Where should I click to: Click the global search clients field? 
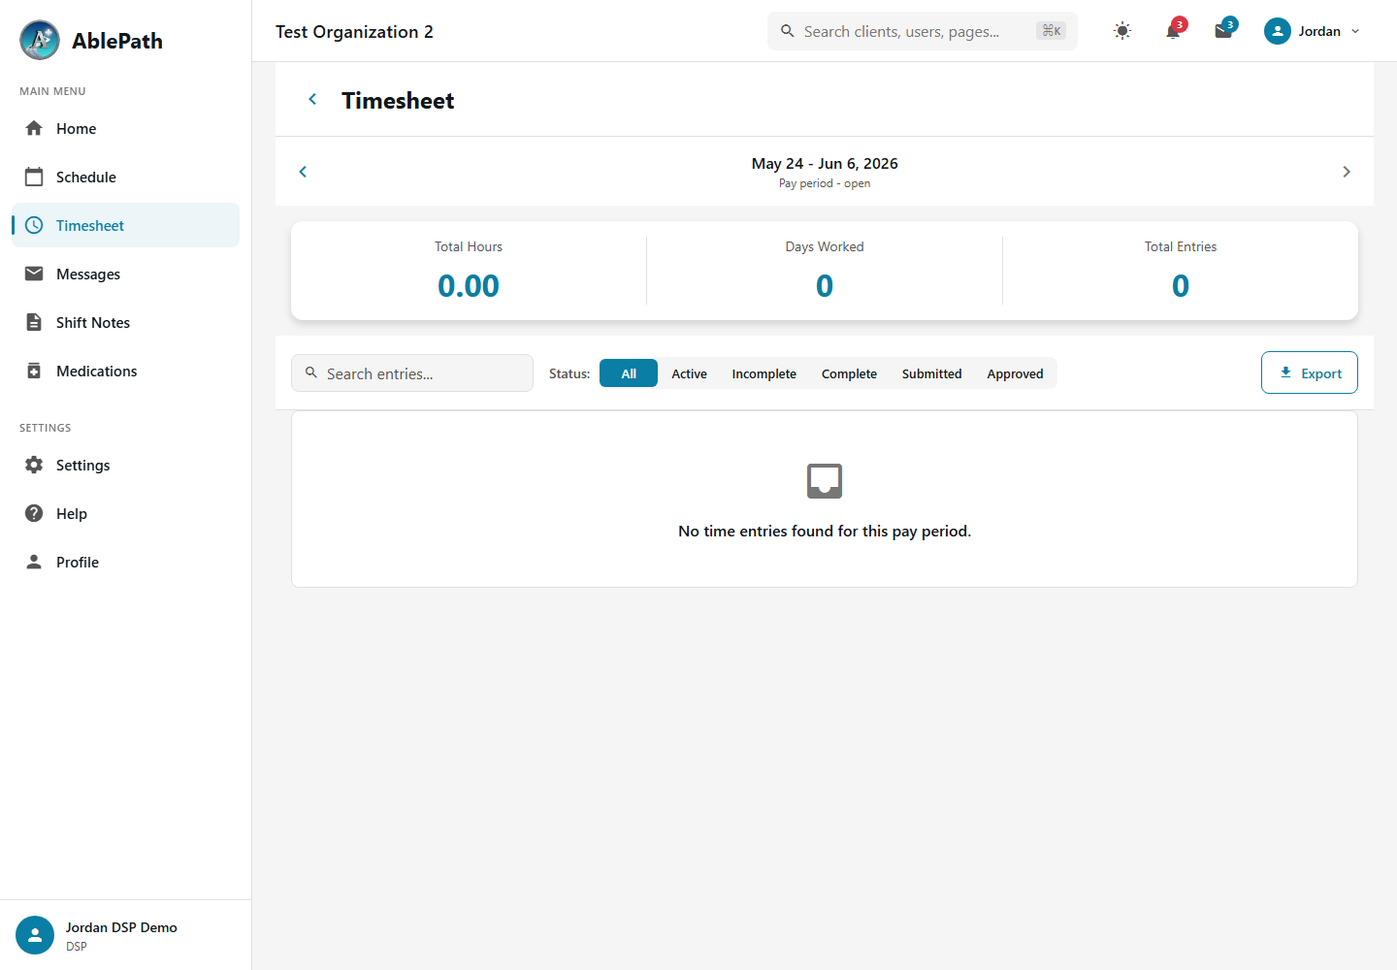click(x=922, y=31)
